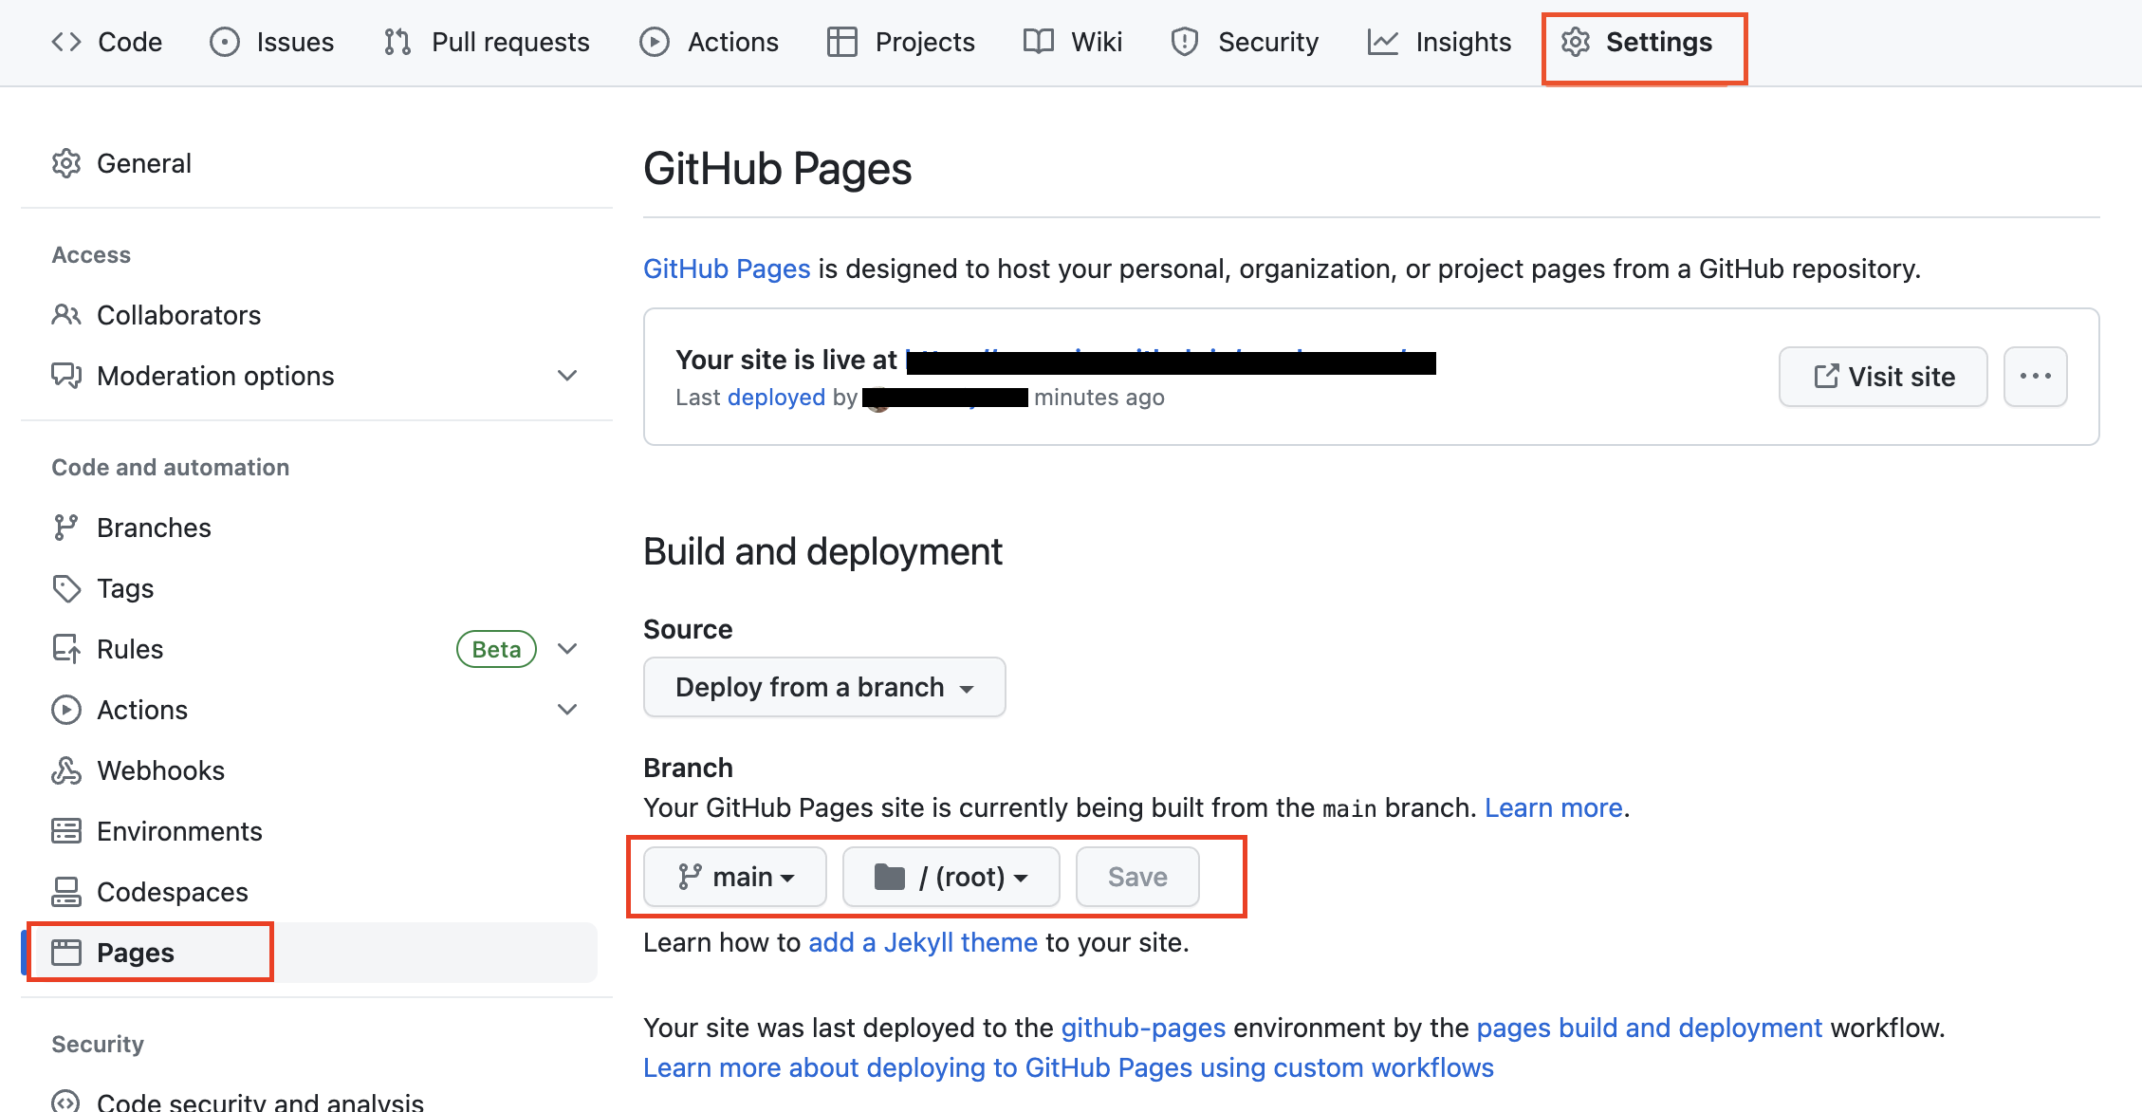2142x1112 pixels.
Task: Click the Branches git-branch icon in sidebar
Action: (x=66, y=528)
